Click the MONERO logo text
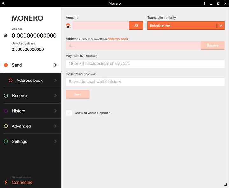 27,18
